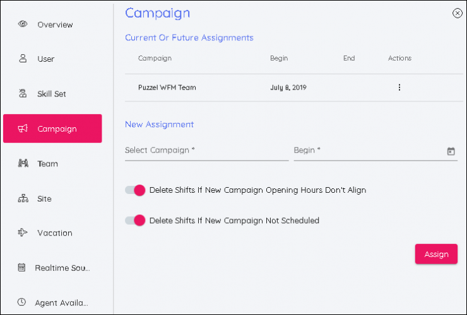Open actions menu for Puzzel WFM Team
Viewport: 467px width, 315px height.
pos(399,88)
